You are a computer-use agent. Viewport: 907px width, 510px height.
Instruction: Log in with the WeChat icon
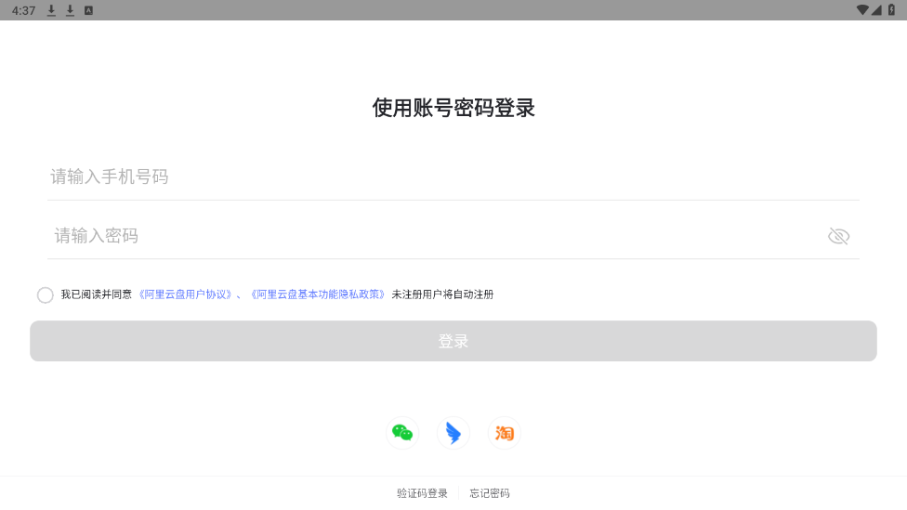[x=402, y=433]
